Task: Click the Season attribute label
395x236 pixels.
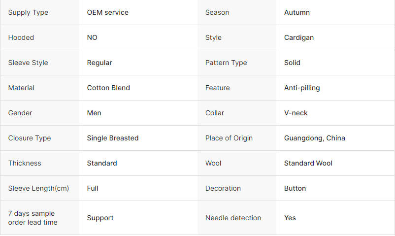Action: tap(217, 12)
